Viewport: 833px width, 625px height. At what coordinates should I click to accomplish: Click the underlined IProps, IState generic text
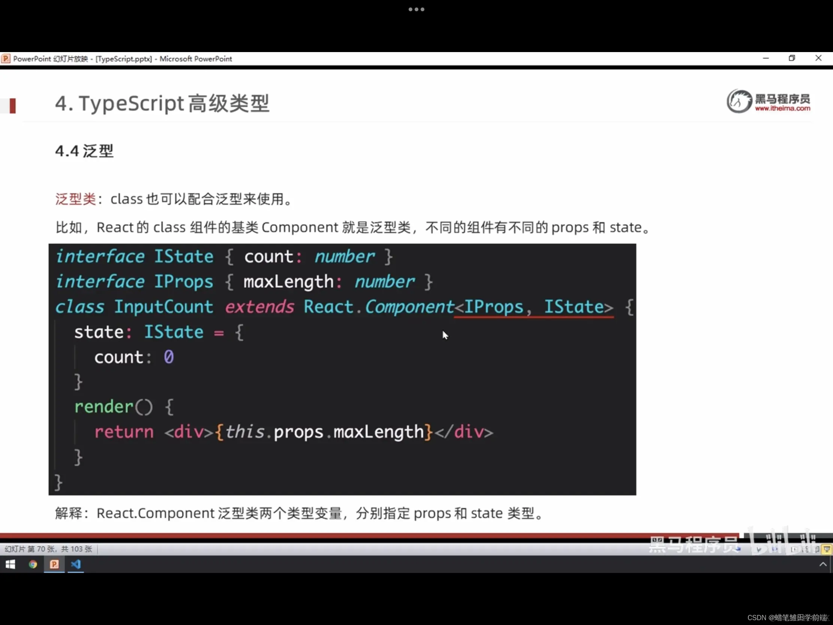[x=534, y=307]
